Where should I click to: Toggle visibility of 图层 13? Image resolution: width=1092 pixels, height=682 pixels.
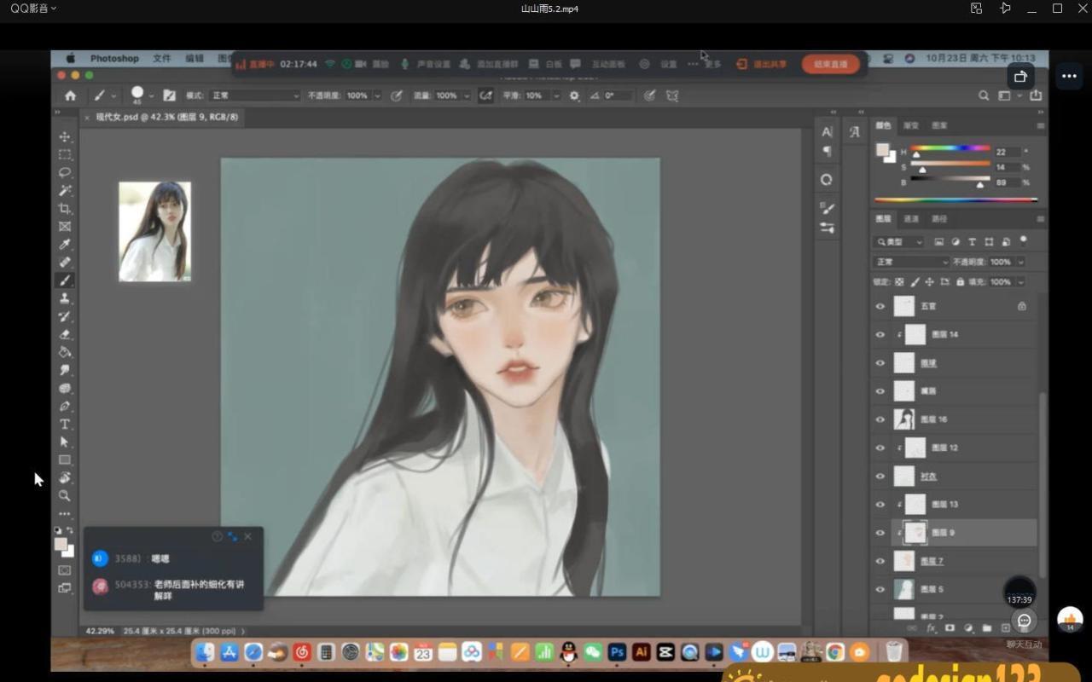880,504
